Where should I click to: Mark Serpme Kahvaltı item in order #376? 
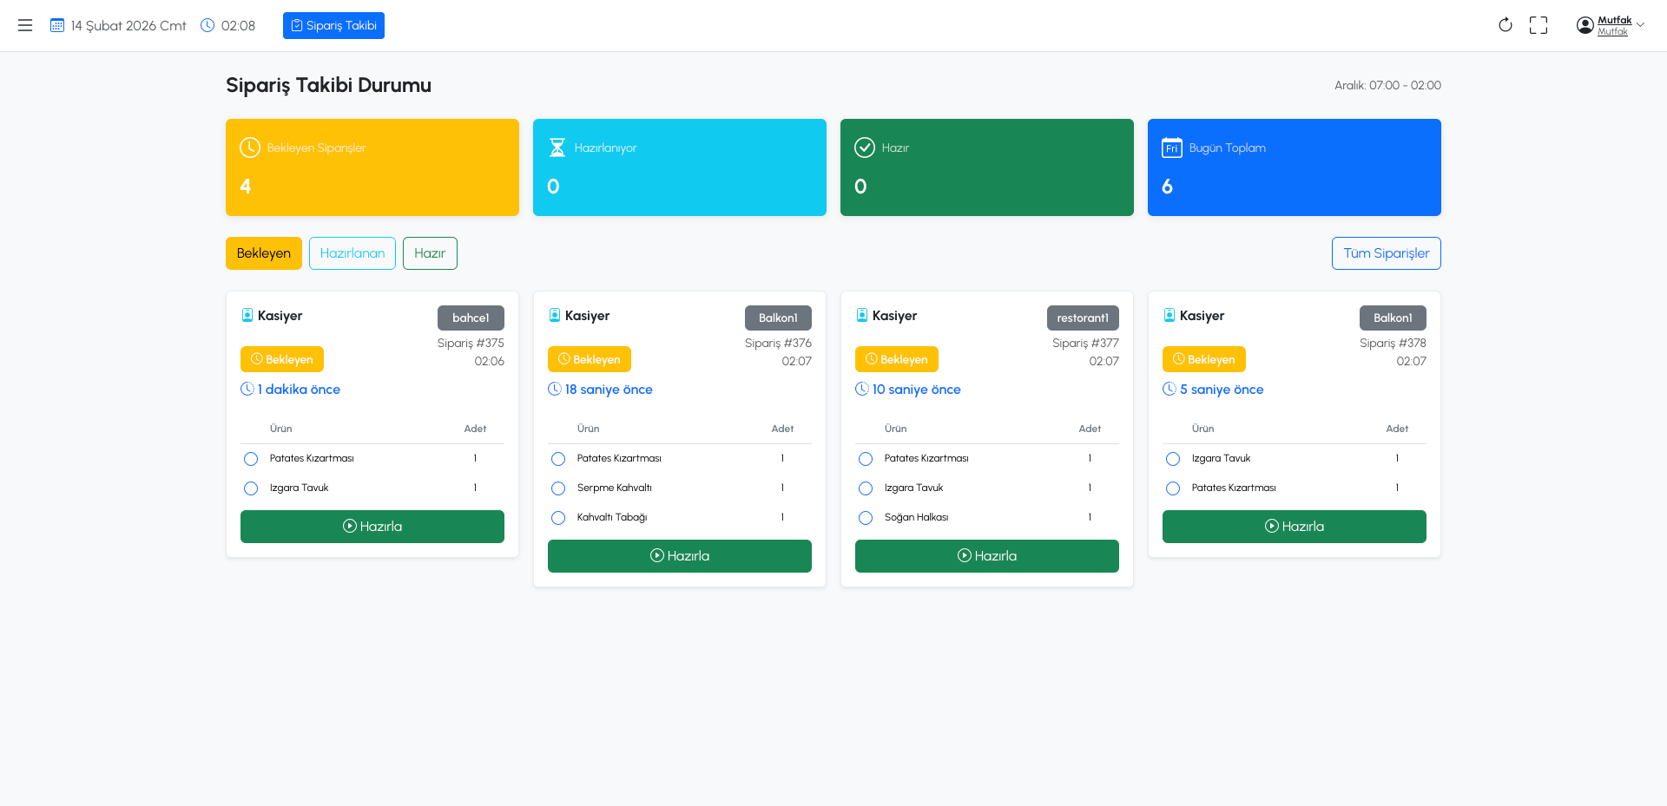coord(558,488)
